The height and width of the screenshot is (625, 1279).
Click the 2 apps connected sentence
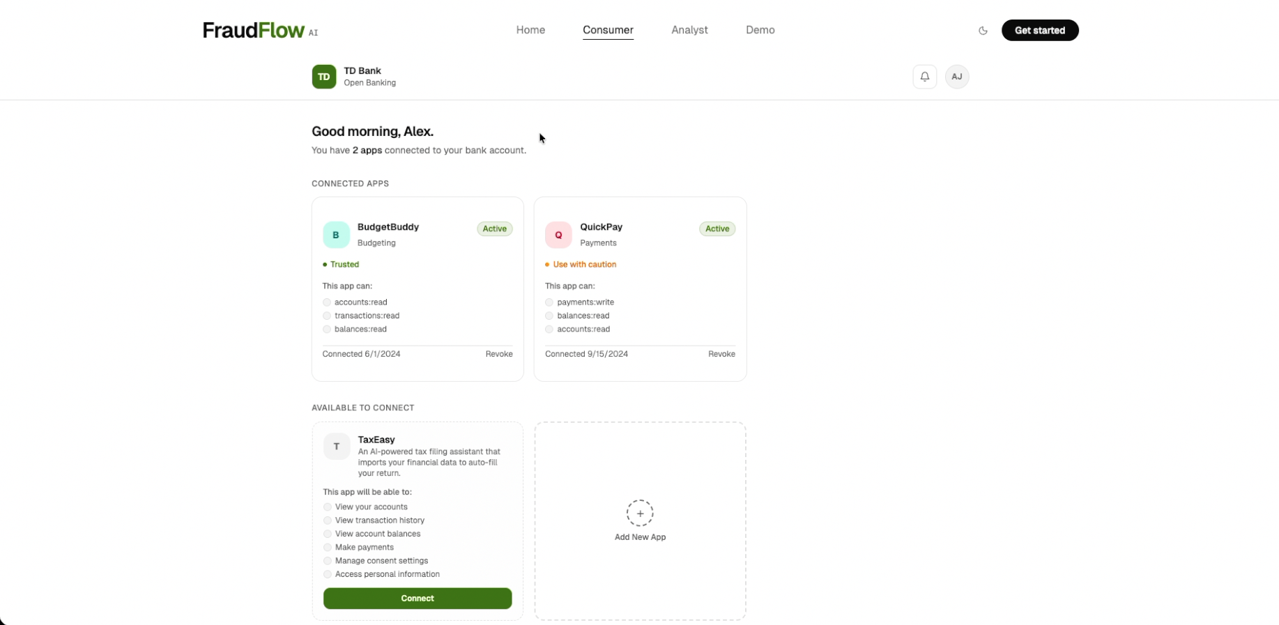click(x=419, y=151)
